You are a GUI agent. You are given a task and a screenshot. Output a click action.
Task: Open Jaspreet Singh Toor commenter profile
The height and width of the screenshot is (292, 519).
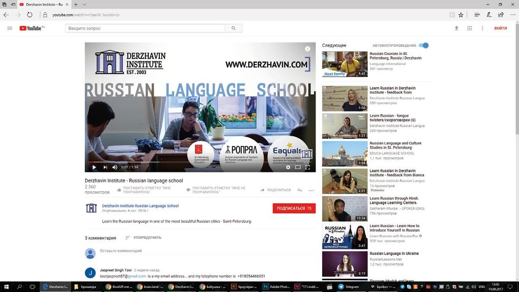[x=116, y=270]
